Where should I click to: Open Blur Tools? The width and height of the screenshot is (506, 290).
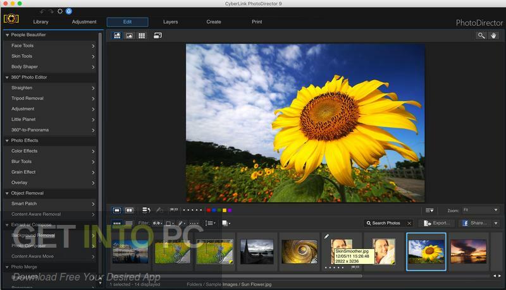(x=50, y=162)
